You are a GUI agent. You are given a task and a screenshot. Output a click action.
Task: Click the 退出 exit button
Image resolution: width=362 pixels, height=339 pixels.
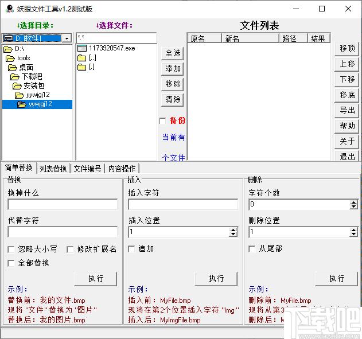[x=347, y=156]
